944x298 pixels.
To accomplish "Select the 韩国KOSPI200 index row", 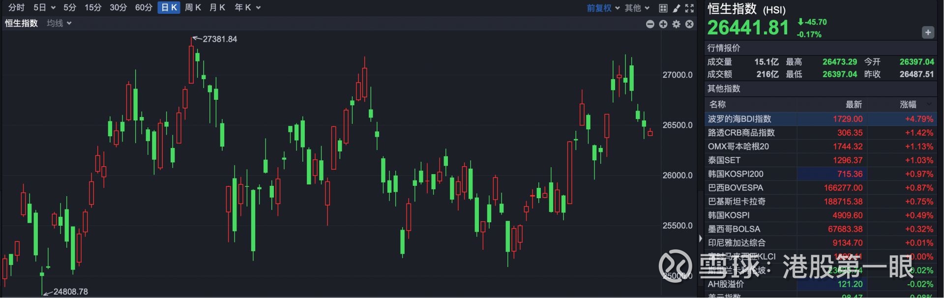I will tap(736, 174).
